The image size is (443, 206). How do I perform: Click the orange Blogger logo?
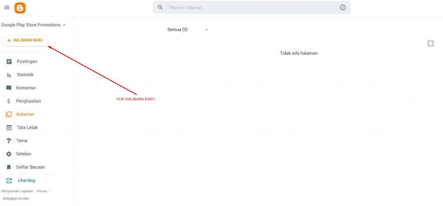coord(20,7)
